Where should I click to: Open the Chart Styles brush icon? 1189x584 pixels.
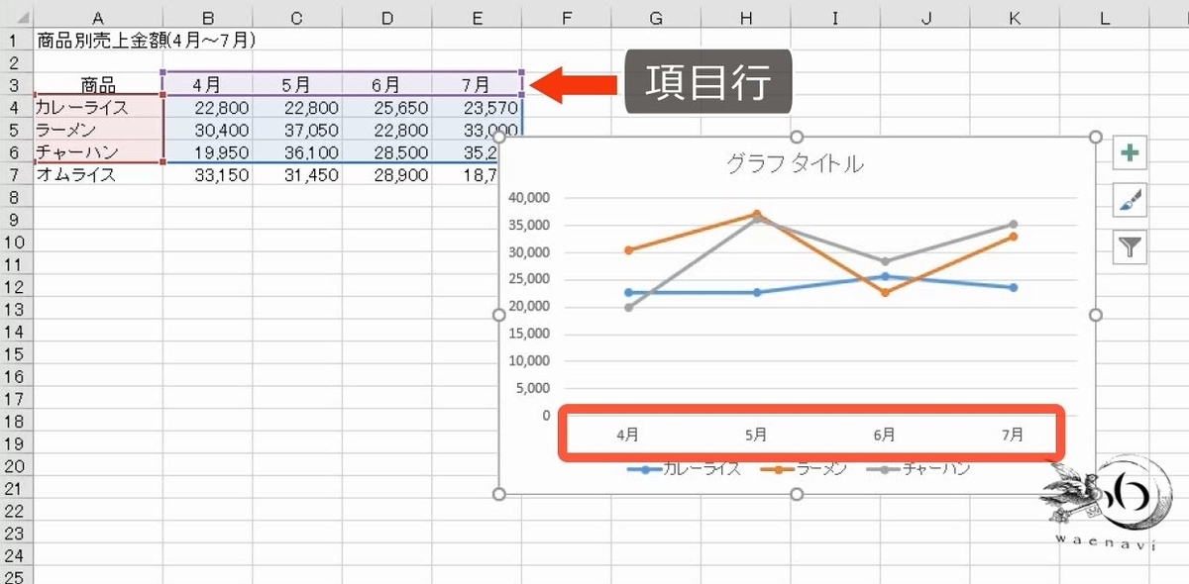click(x=1131, y=199)
